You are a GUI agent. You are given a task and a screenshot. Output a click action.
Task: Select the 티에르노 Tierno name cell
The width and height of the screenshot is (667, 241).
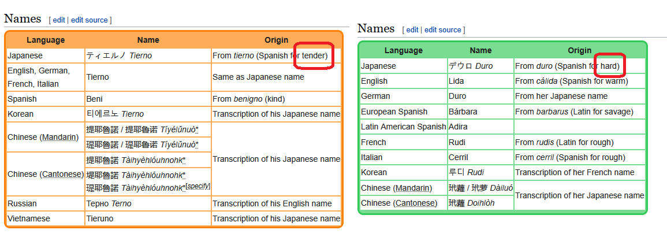148,114
